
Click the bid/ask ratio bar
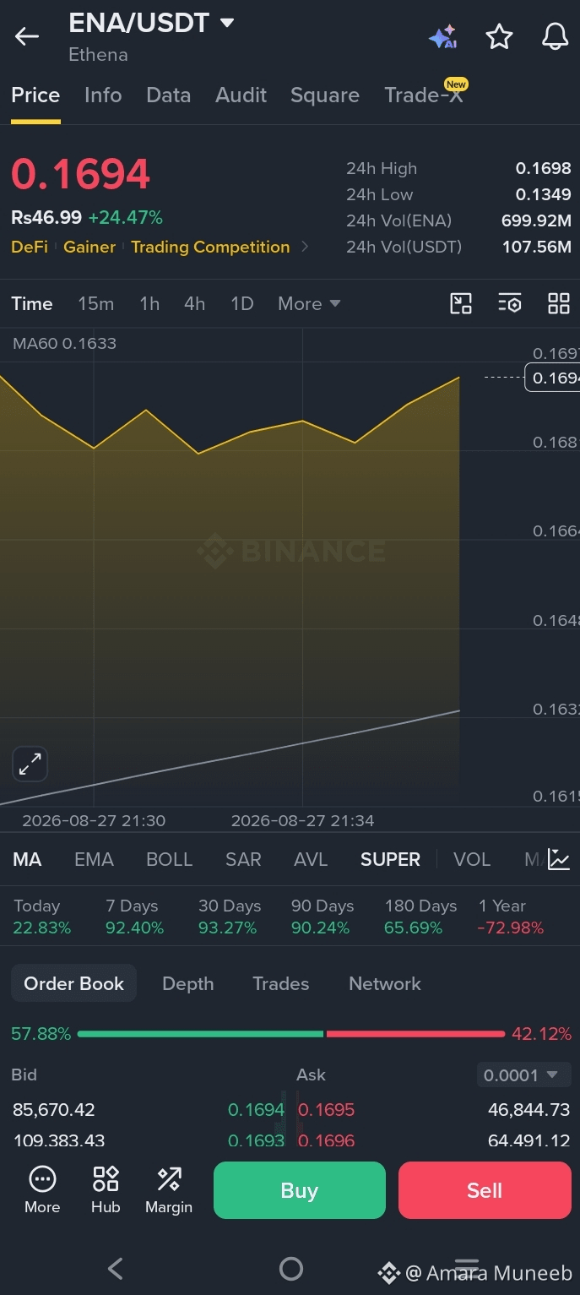[290, 1034]
